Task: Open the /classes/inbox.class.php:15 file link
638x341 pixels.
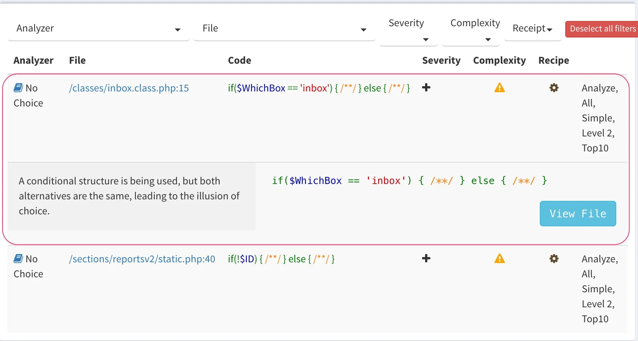Action: click(x=129, y=88)
